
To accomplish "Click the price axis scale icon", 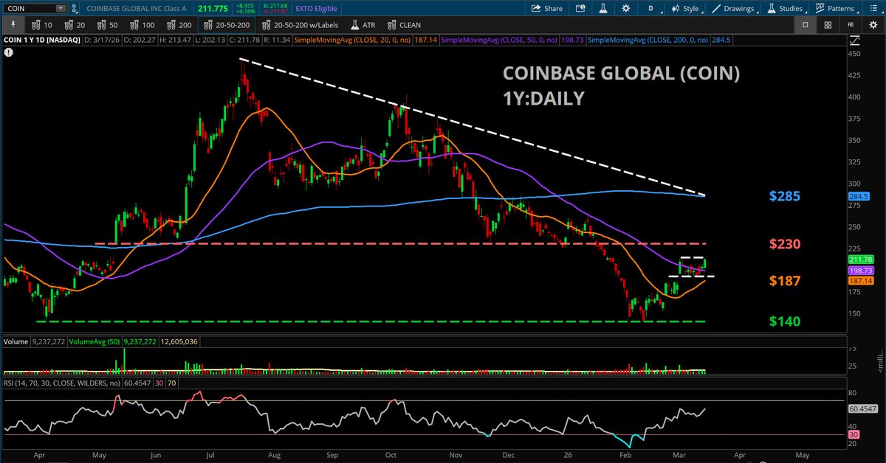I will [x=854, y=39].
